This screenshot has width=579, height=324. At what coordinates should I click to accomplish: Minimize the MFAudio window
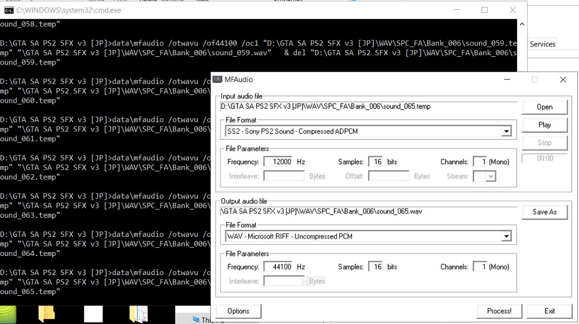point(507,79)
